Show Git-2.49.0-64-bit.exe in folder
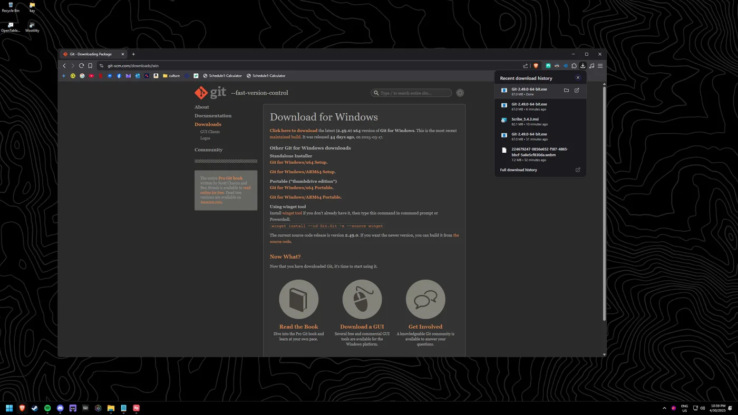738x415 pixels. (566, 90)
